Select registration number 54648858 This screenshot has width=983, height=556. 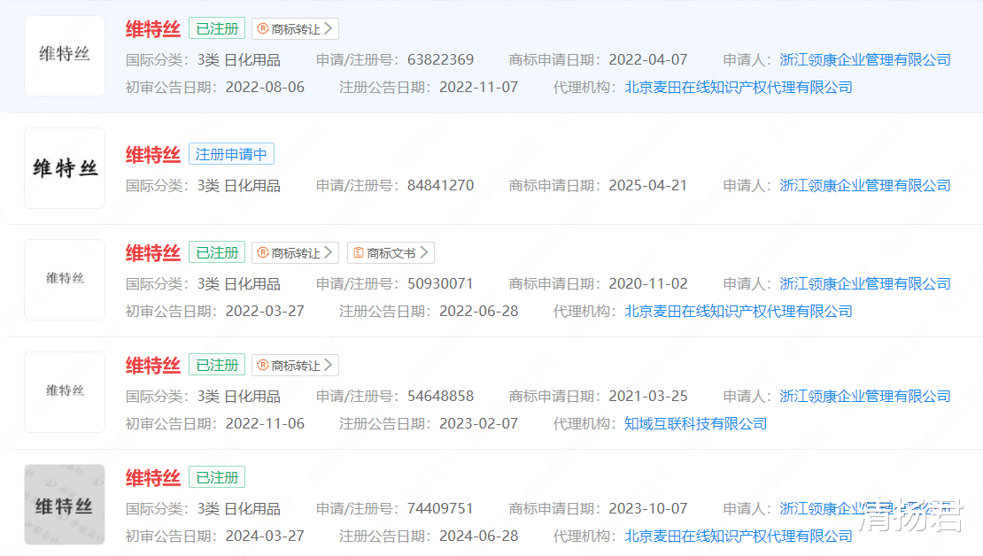coord(441,396)
